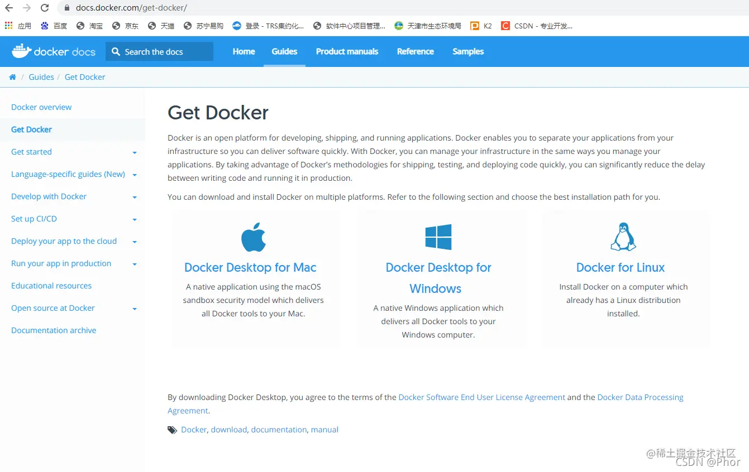Click the manual tag link
Screen dimensions: 749x472
pyautogui.click(x=325, y=430)
